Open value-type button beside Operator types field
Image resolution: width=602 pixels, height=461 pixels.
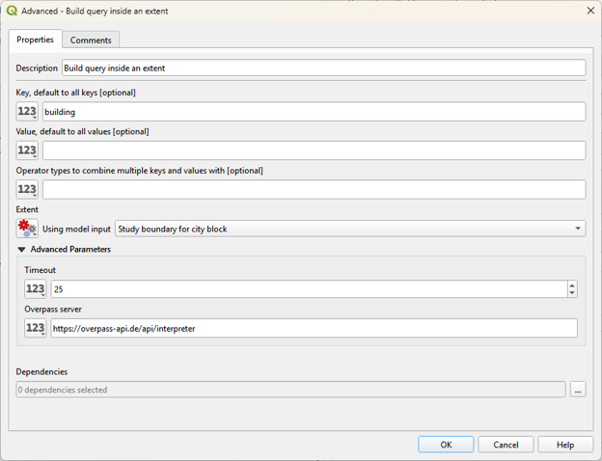click(27, 189)
